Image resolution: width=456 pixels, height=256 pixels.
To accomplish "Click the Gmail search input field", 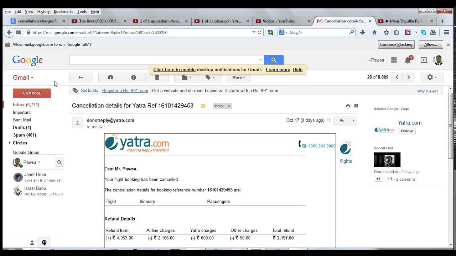I will (x=164, y=60).
